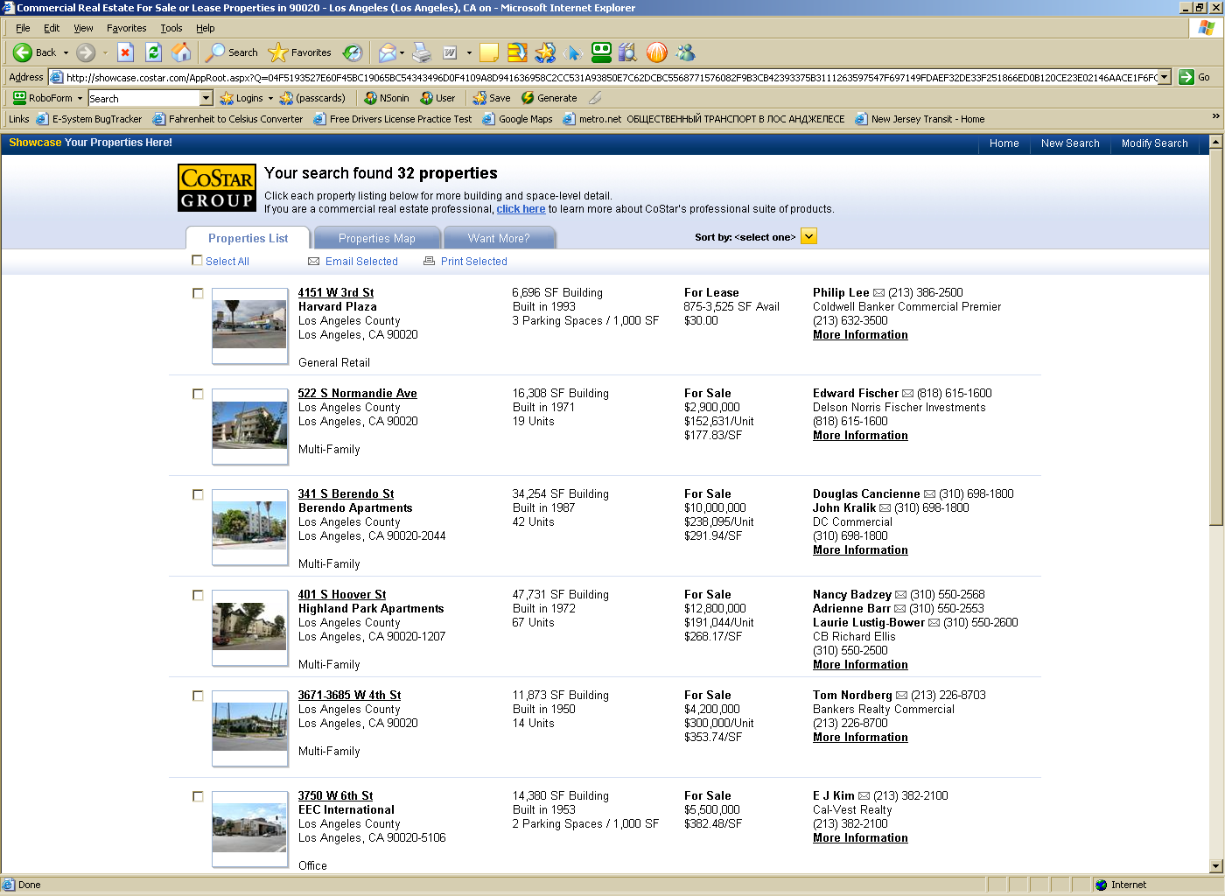Click the page vertical scrollbar down arrow
The width and height of the screenshot is (1225, 896).
[1215, 866]
